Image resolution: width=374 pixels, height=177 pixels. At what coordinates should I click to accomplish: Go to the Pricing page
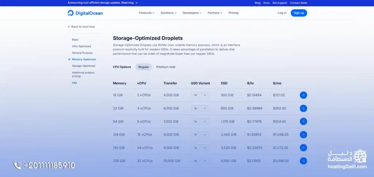233,13
